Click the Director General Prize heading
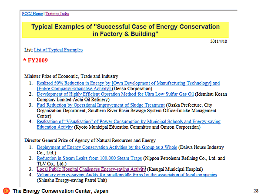Viewport: 261px width, 195px height. 90,140
